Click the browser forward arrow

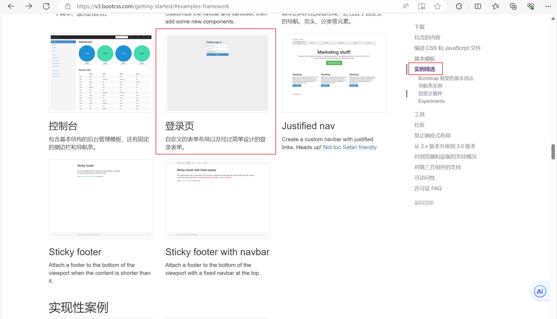coord(29,6)
